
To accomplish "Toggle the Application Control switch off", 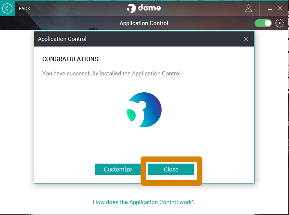I will click(263, 23).
